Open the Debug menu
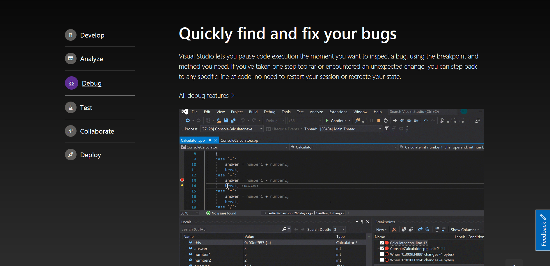This screenshot has height=266, width=550. (269, 111)
